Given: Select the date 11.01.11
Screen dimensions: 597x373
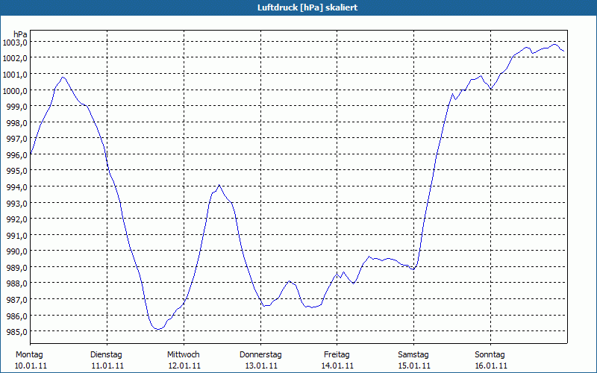Looking at the screenshot, I should [107, 366].
